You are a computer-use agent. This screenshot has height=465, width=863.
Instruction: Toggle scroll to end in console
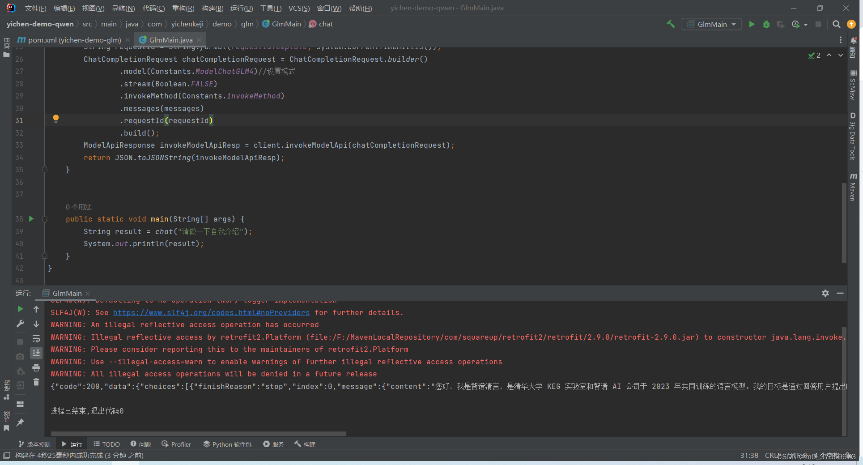[36, 353]
